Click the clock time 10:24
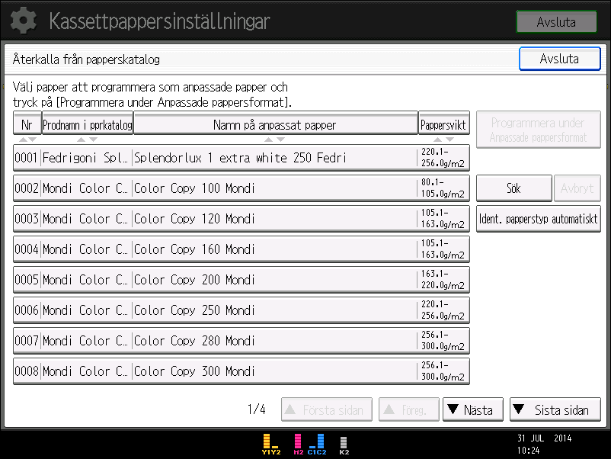This screenshot has width=611, height=459. [x=528, y=451]
